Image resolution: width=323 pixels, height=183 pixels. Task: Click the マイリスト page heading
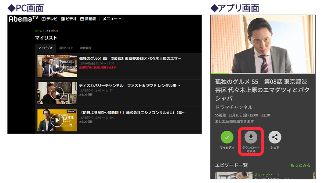tap(46, 38)
